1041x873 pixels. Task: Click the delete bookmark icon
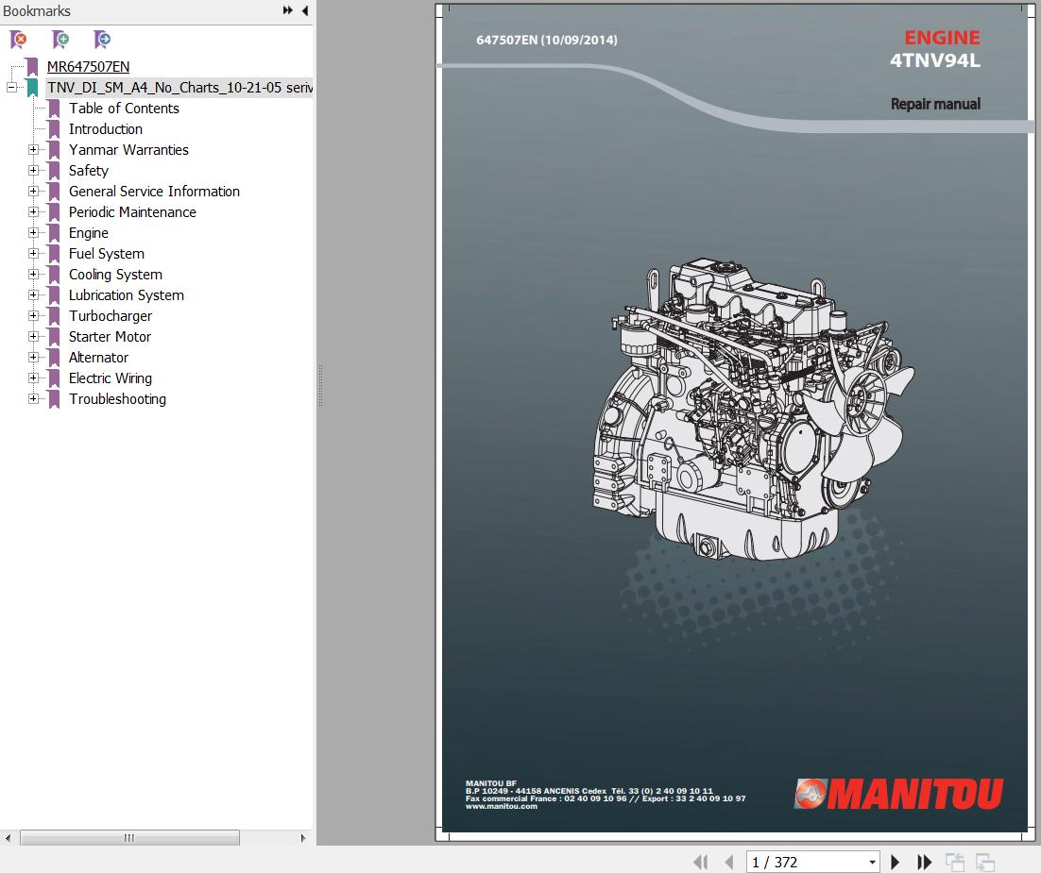click(19, 40)
